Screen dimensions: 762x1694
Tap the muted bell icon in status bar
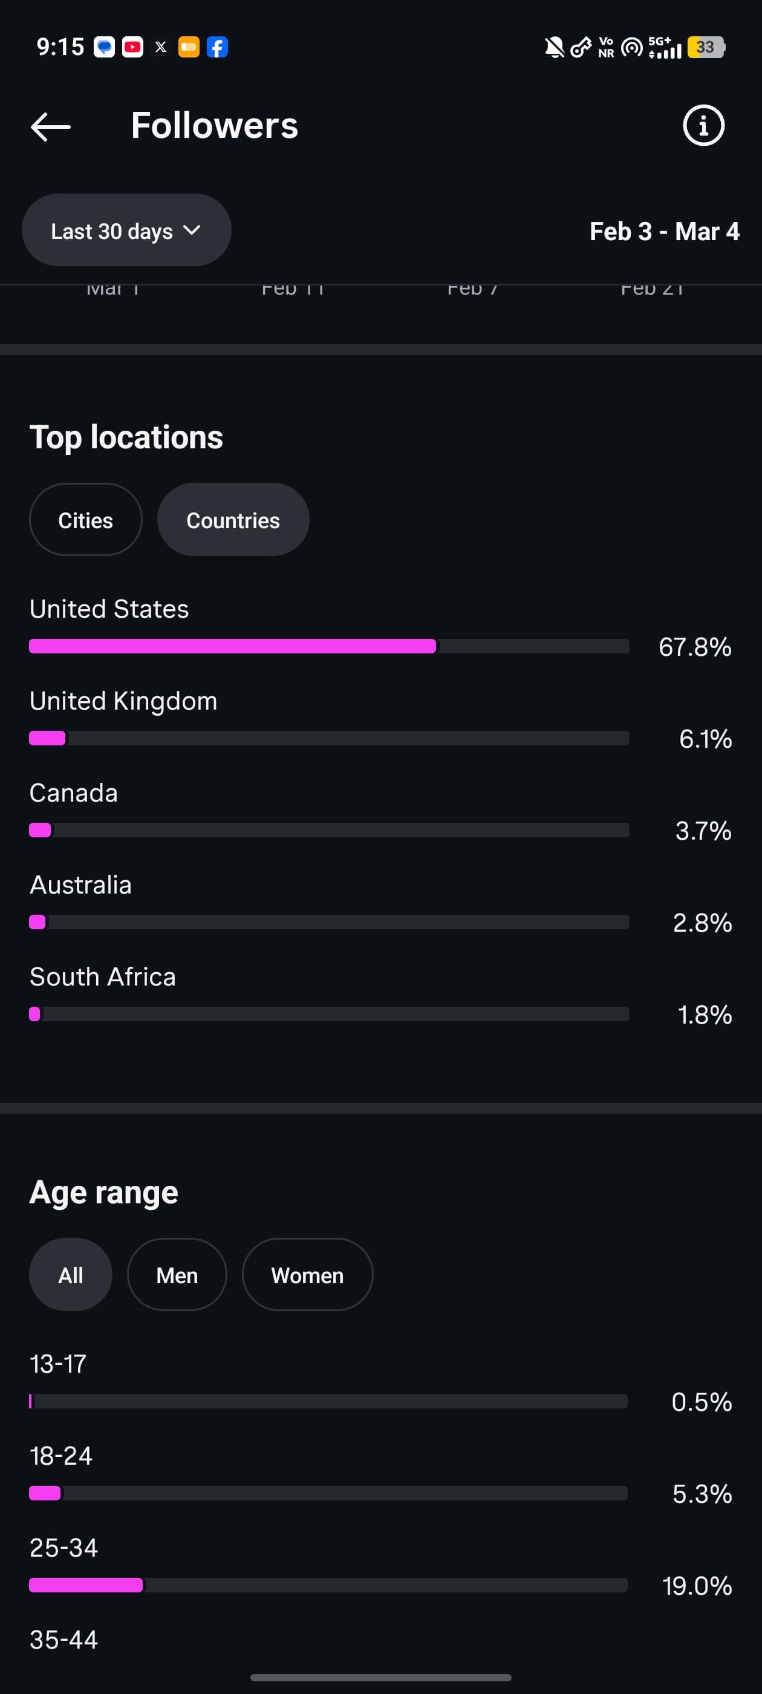pyautogui.click(x=554, y=47)
